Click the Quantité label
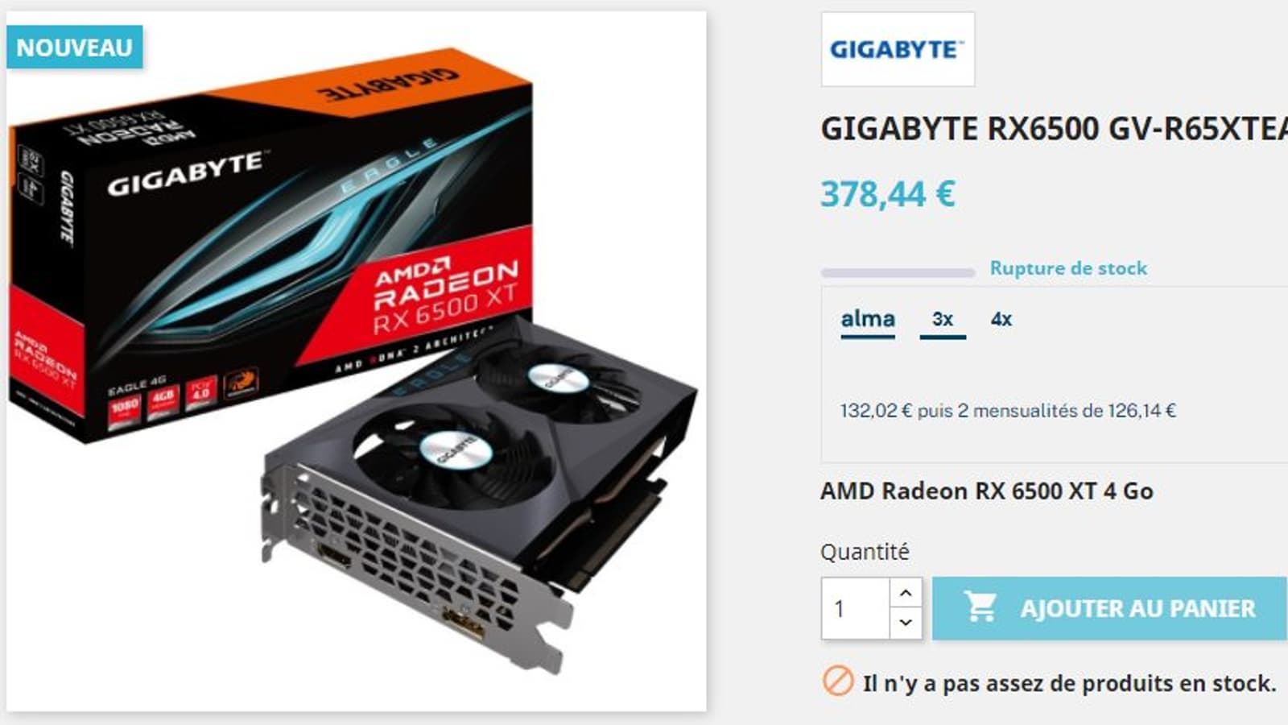The width and height of the screenshot is (1288, 725). 865,552
